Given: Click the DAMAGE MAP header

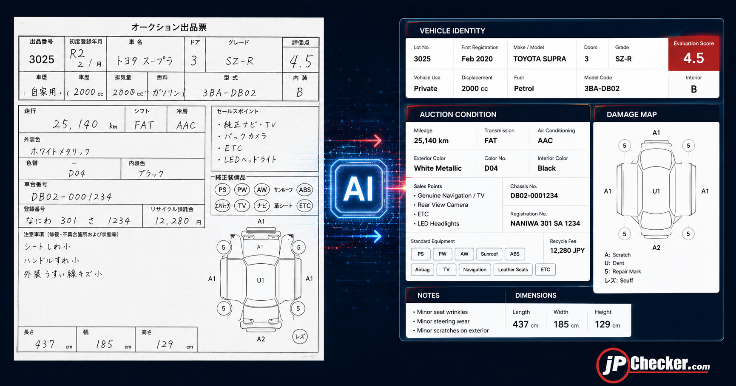Looking at the screenshot, I should 632,115.
